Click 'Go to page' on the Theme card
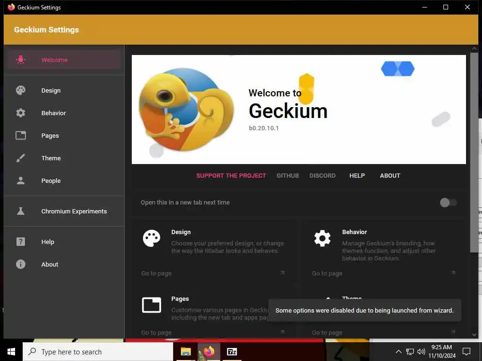 (x=327, y=332)
